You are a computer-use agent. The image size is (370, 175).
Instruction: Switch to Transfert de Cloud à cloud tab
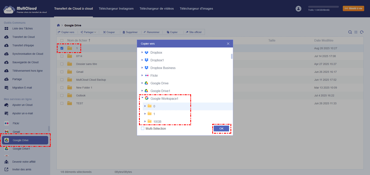pyautogui.click(x=73, y=9)
